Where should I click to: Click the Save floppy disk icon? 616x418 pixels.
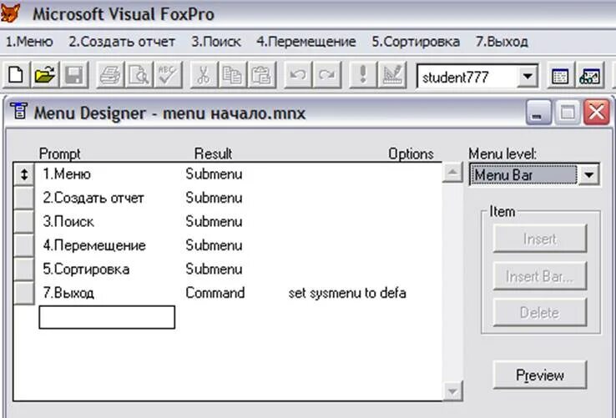[73, 74]
